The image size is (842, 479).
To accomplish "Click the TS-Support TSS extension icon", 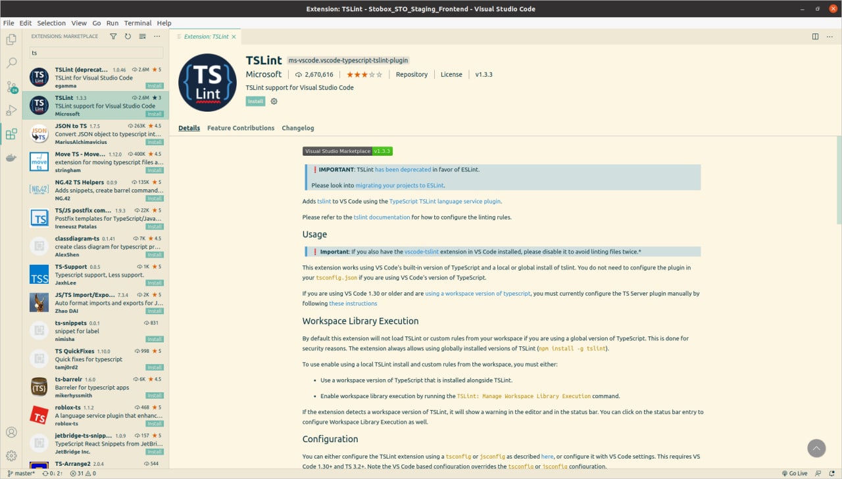I will 39,274.
